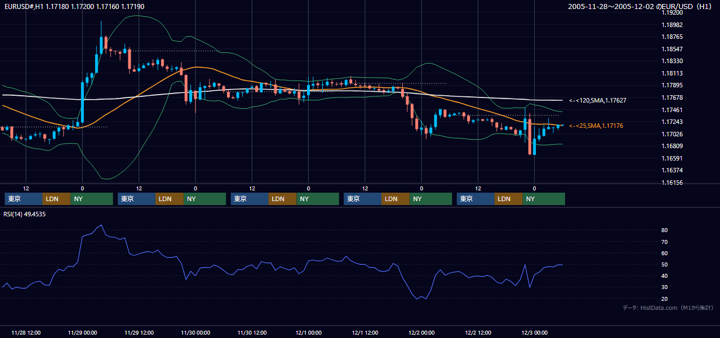Image resolution: width=720 pixels, height=338 pixels.
Task: Click the 1.17895 price axis label
Action: coord(672,85)
